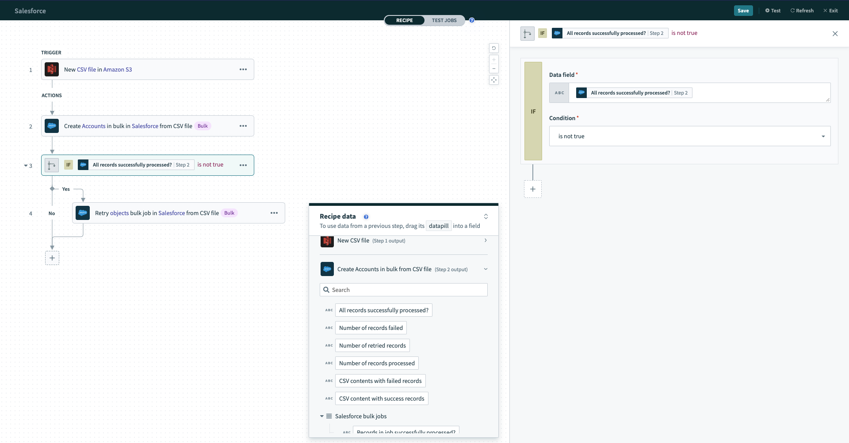Viewport: 849px width, 443px height.
Task: Open the Recipe data help icon
Action: [x=366, y=217]
